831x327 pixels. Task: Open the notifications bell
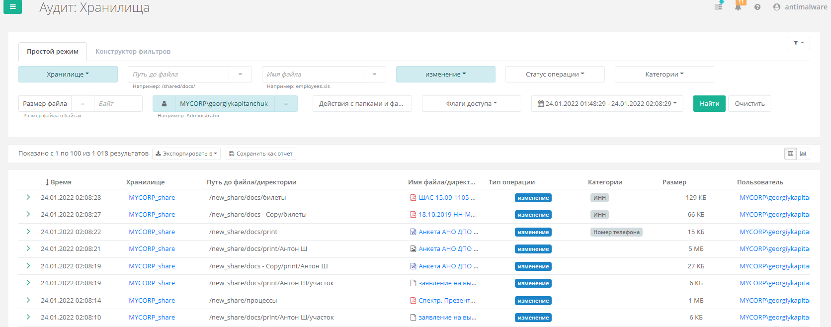pos(738,7)
